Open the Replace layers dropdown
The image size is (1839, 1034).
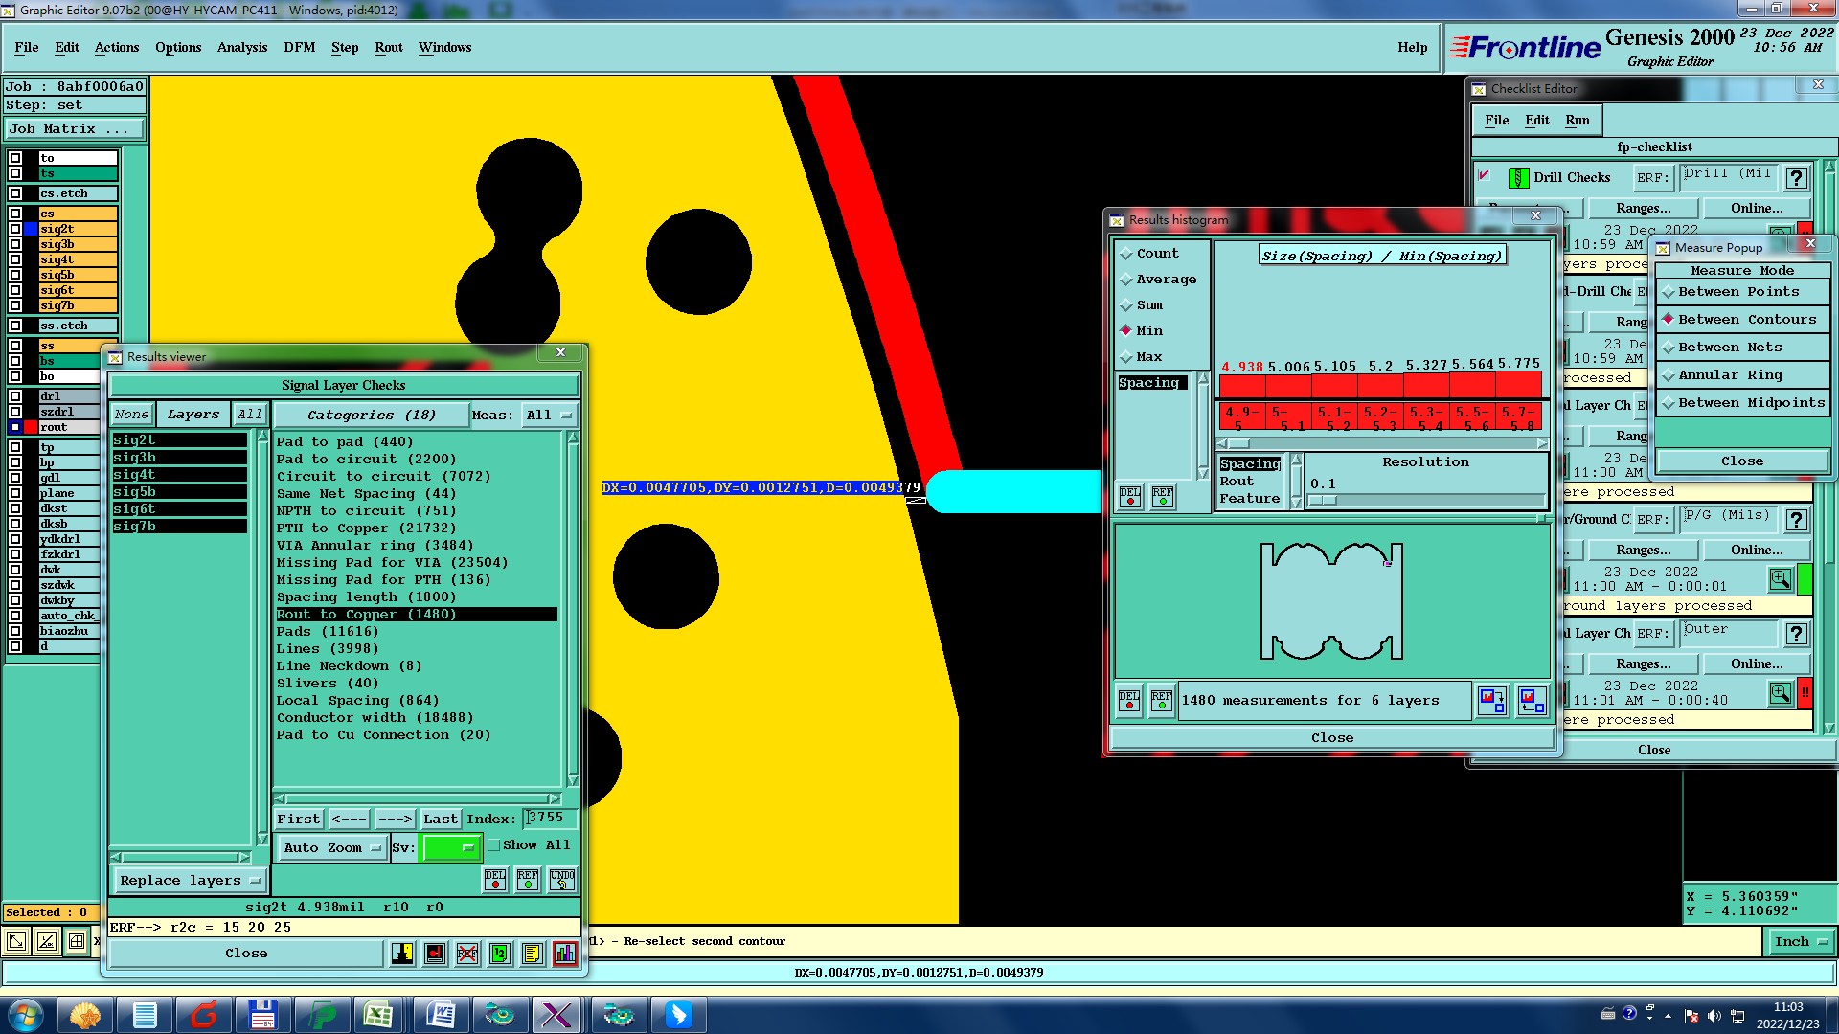pos(190,881)
